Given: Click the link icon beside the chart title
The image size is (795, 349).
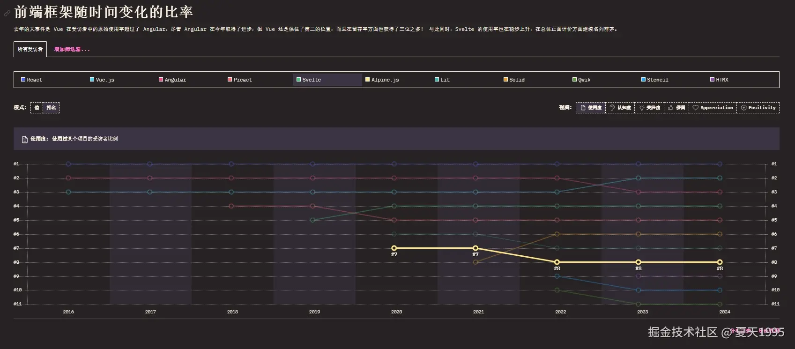Looking at the screenshot, I should 7,13.
